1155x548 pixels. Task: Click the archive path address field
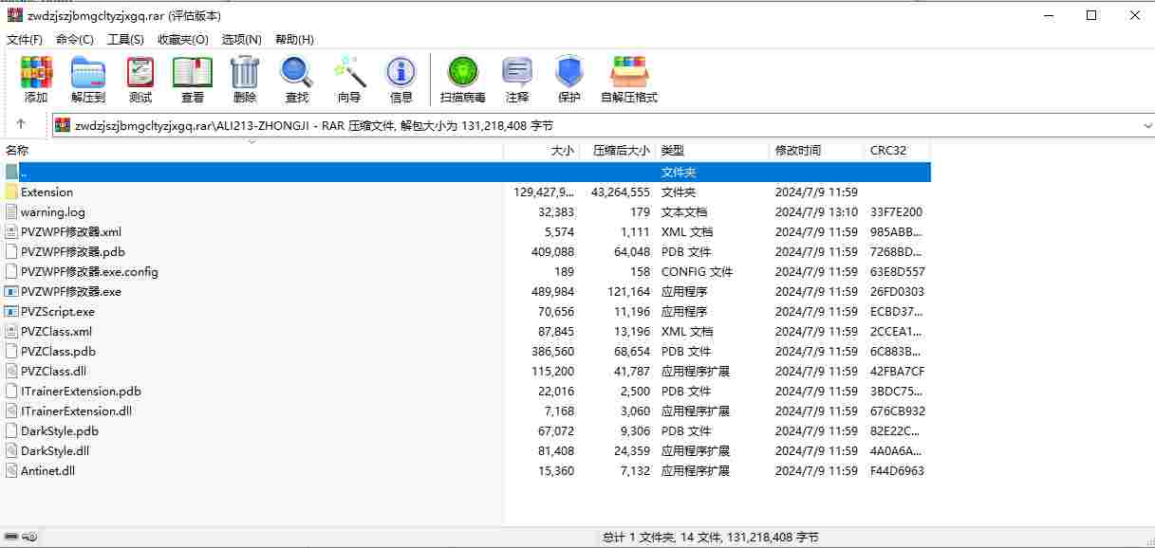[604, 125]
